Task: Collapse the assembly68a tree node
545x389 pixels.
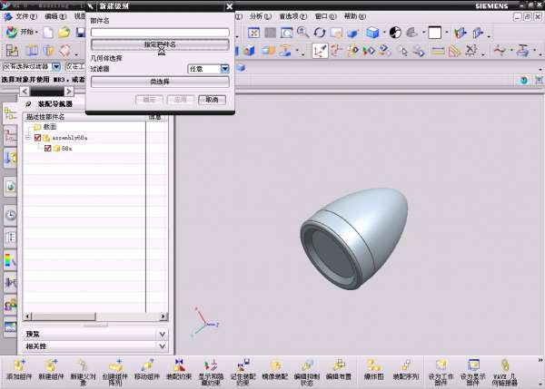Action: click(x=28, y=138)
